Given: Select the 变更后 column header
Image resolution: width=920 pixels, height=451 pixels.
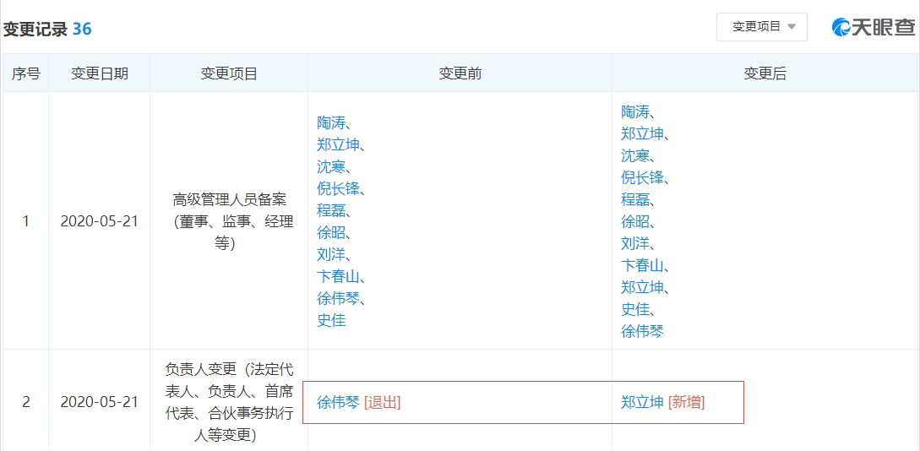Looking at the screenshot, I should pos(765,73).
